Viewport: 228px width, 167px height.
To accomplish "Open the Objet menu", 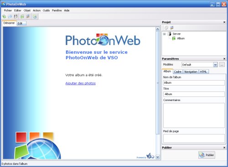I will point(27,10).
